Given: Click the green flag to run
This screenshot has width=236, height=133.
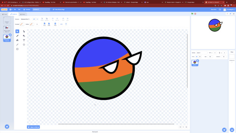Looking at the screenshot, I should click(x=192, y=14).
